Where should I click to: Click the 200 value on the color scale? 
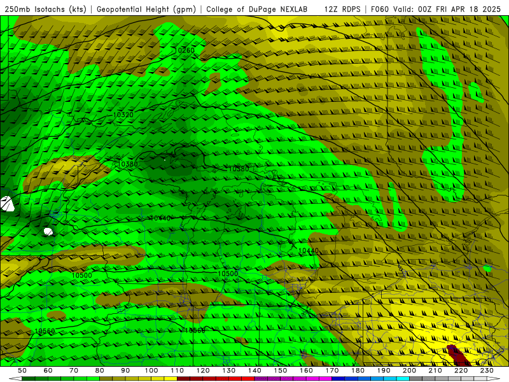click(409, 371)
